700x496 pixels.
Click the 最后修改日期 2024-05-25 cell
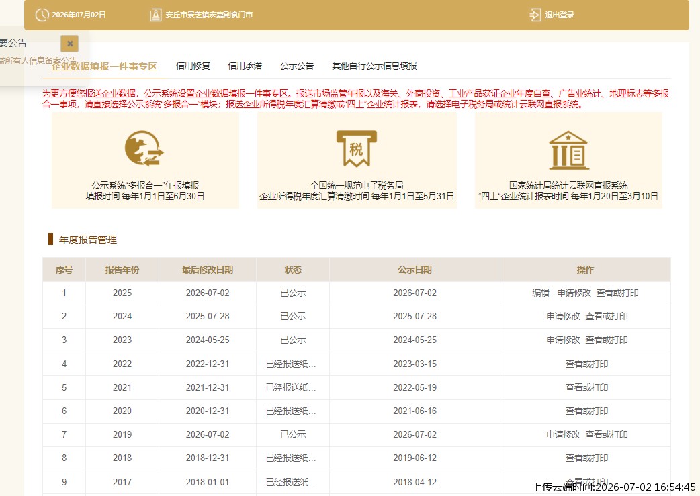click(208, 340)
